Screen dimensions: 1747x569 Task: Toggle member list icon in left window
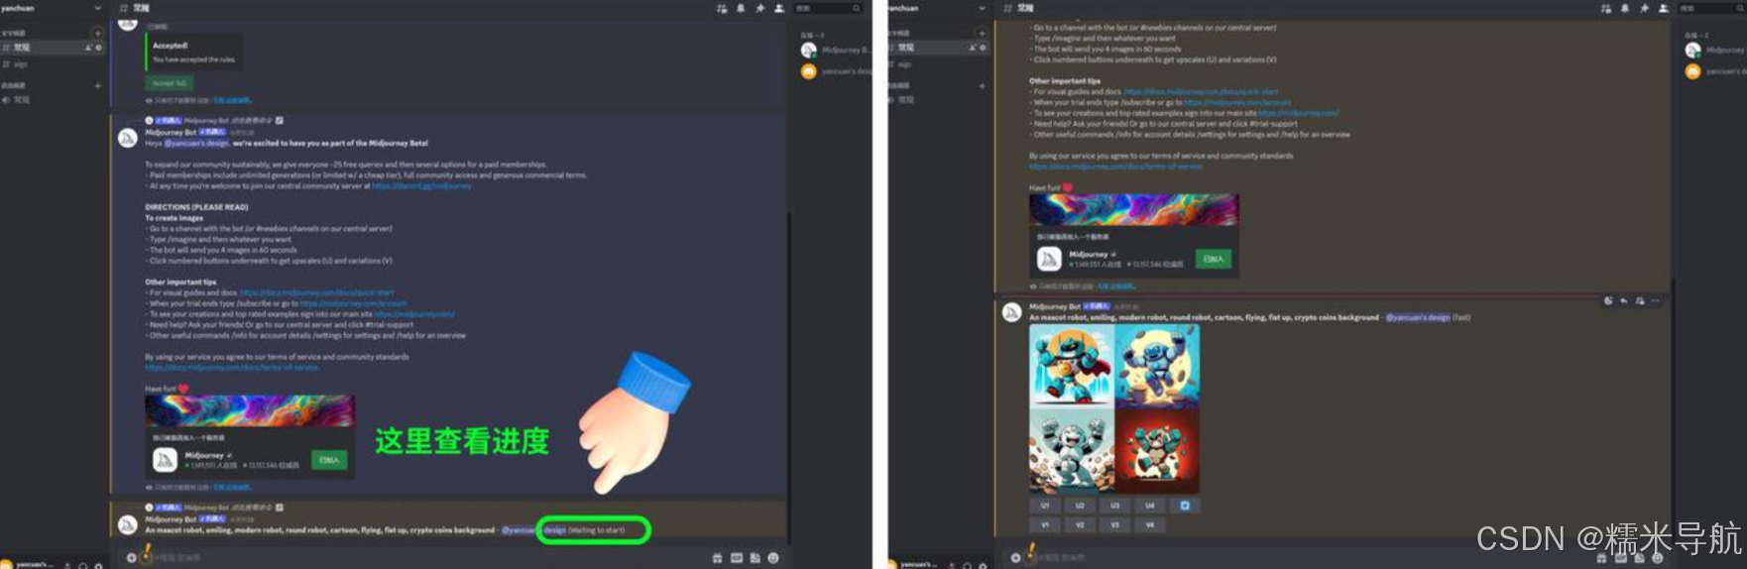pyautogui.click(x=778, y=8)
